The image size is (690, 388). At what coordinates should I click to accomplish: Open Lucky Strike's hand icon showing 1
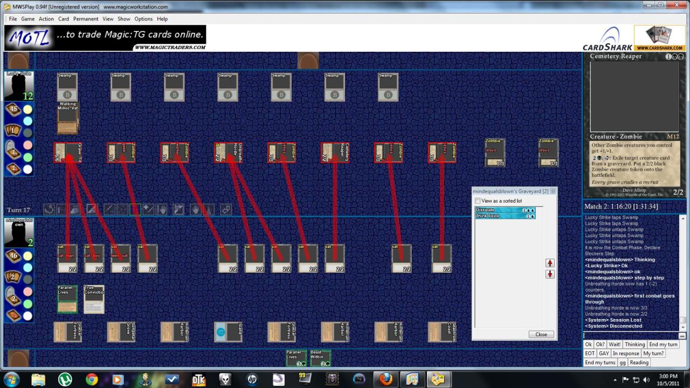pos(13,130)
